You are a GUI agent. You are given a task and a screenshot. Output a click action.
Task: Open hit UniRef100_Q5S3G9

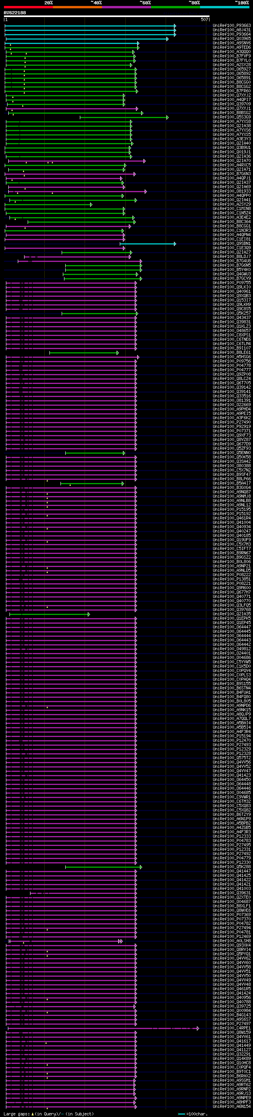coord(232,117)
